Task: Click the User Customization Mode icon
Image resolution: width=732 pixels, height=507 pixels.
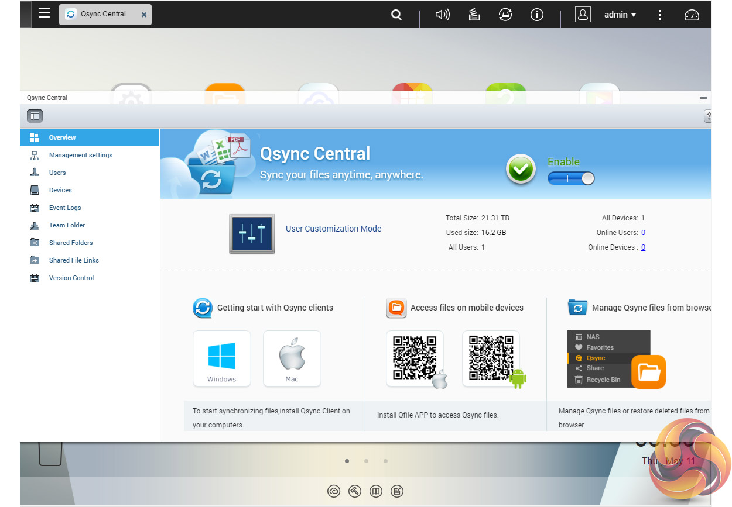Action: click(252, 233)
